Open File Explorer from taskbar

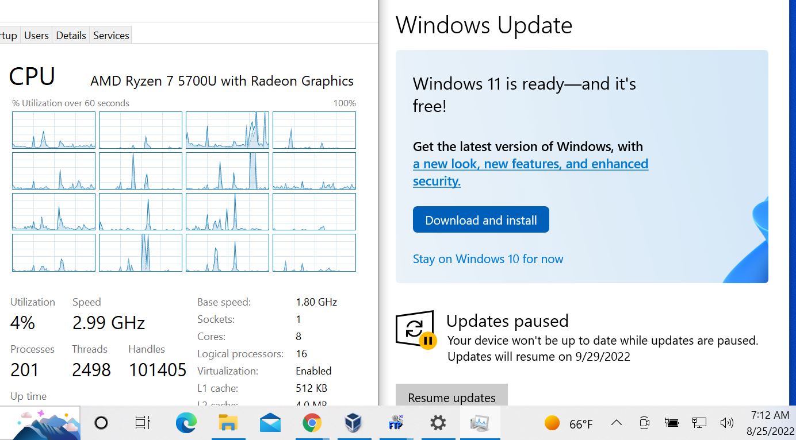228,423
